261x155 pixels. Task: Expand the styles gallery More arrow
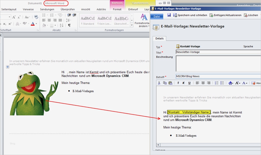[132, 25]
